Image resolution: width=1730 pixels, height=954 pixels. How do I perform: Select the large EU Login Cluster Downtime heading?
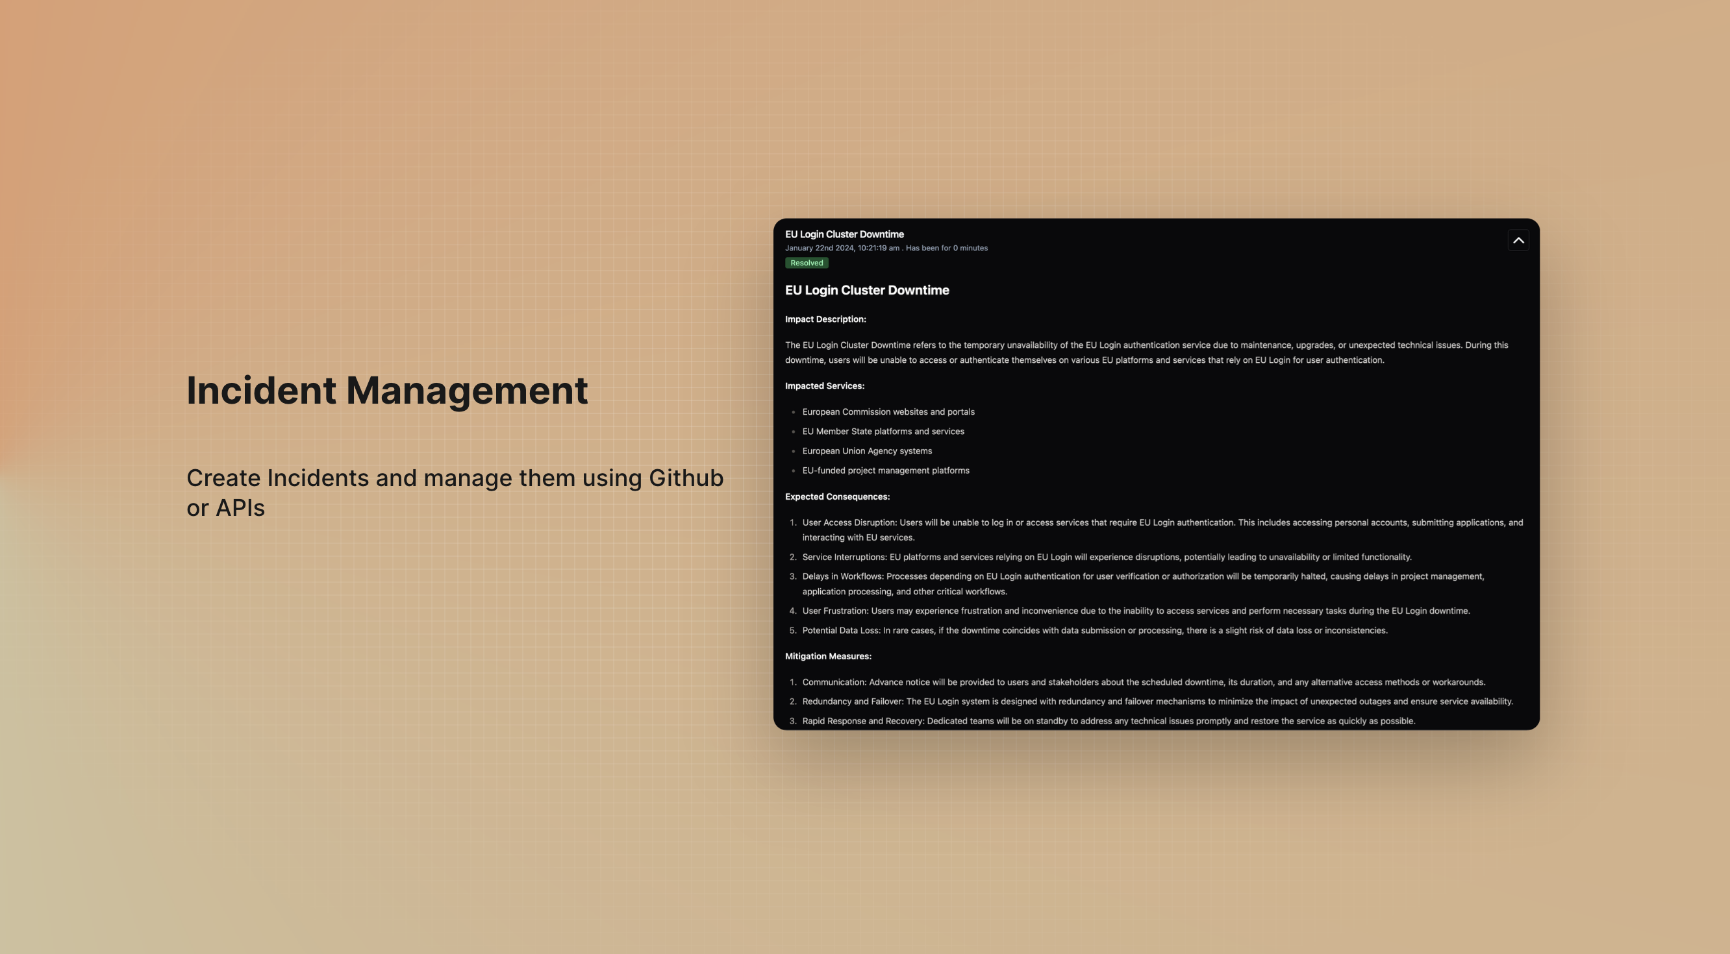click(866, 290)
